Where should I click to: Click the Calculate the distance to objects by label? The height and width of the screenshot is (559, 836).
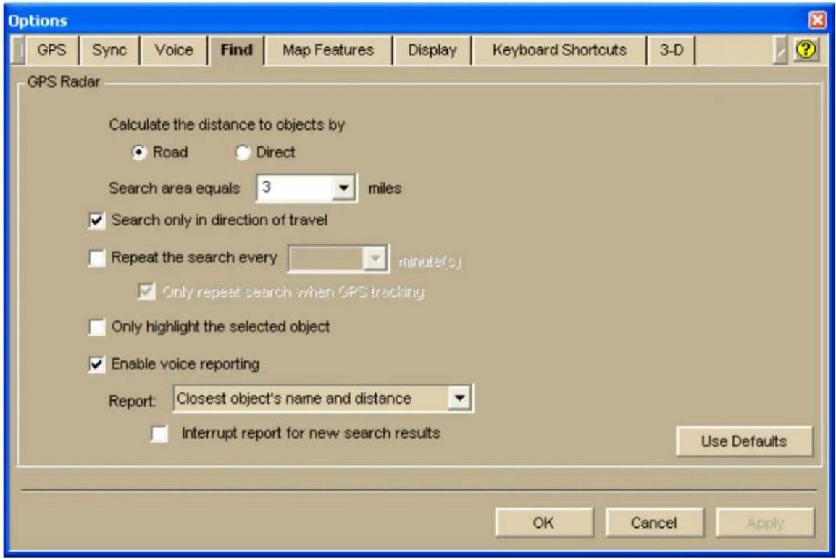(227, 125)
